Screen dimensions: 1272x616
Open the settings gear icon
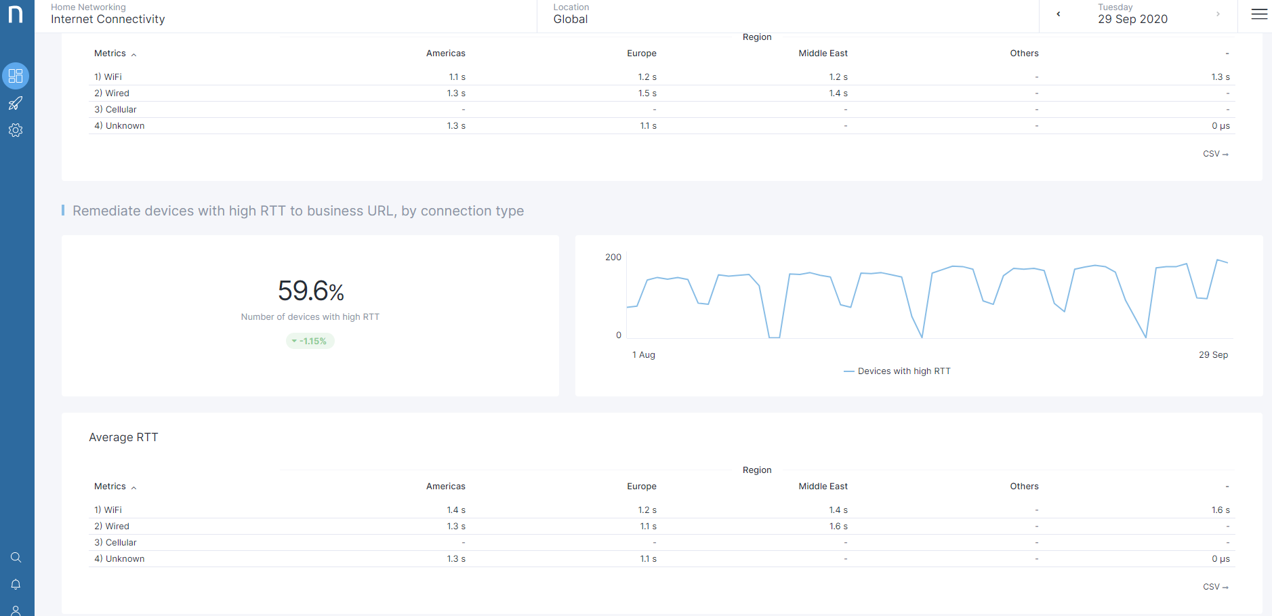[x=16, y=130]
